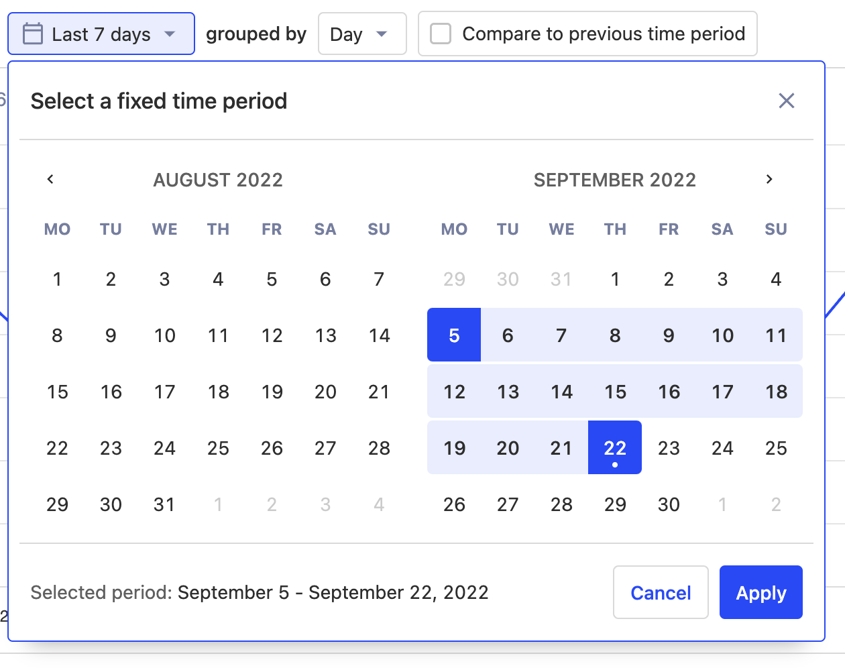
Task: Open the grouped by Day dropdown
Action: click(x=362, y=33)
